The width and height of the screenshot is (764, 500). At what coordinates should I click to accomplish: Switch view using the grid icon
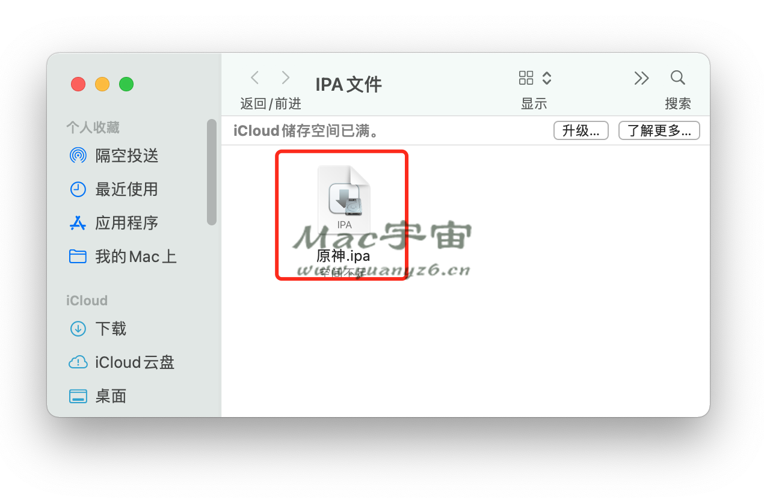[526, 78]
